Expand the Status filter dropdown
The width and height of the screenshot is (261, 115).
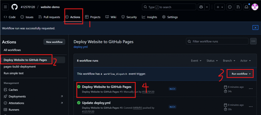pyautogui.click(x=212, y=61)
